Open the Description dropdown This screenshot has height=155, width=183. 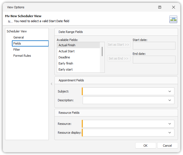click(170, 100)
